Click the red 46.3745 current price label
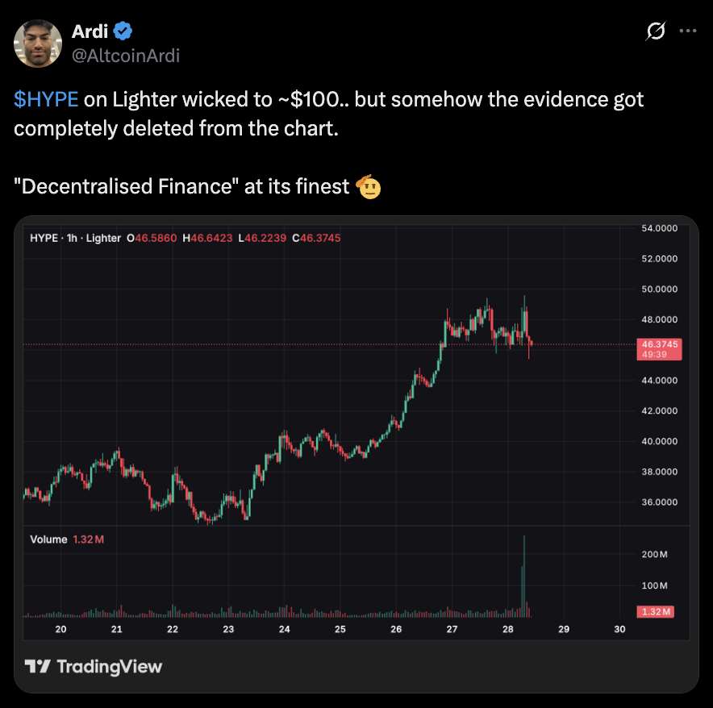Screen dimensions: 713x708 tap(657, 344)
